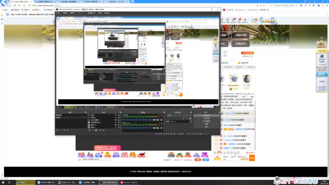Enable Studio Mode in OBS Controls
Image resolution: width=329 pixels, height=185 pixels.
point(206,121)
